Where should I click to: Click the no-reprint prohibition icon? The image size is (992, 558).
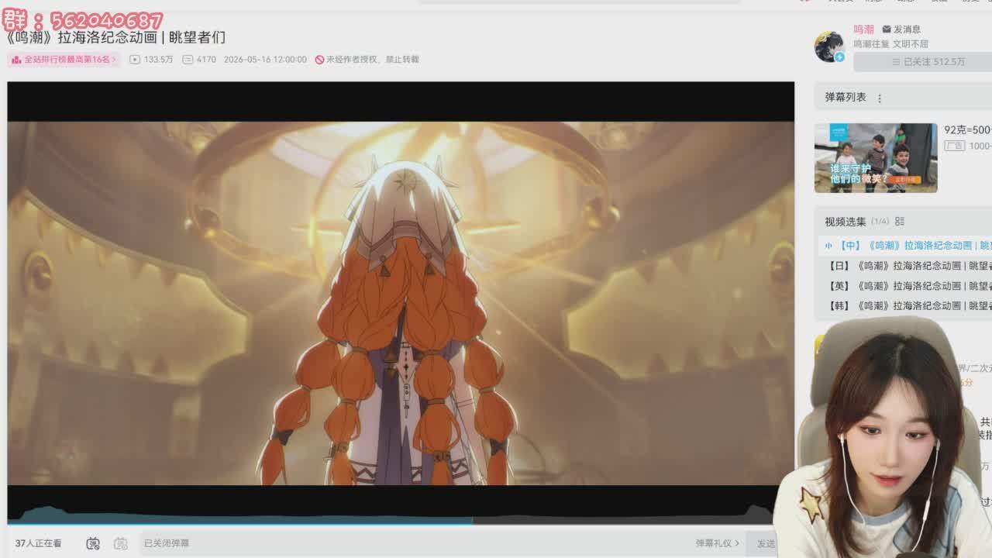pyautogui.click(x=319, y=60)
